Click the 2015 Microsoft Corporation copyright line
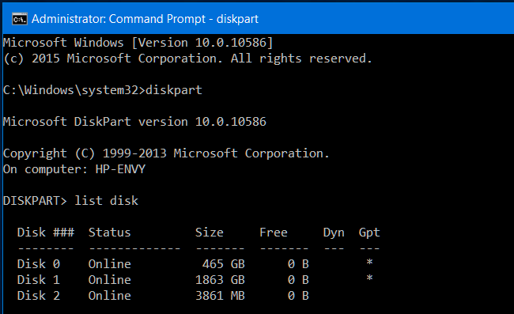Viewport: 514px width, 314px height. pos(187,59)
